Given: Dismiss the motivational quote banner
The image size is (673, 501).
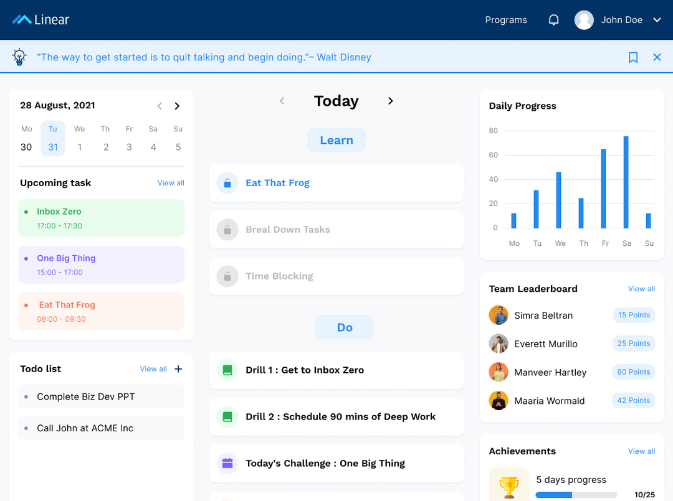Looking at the screenshot, I should (657, 57).
